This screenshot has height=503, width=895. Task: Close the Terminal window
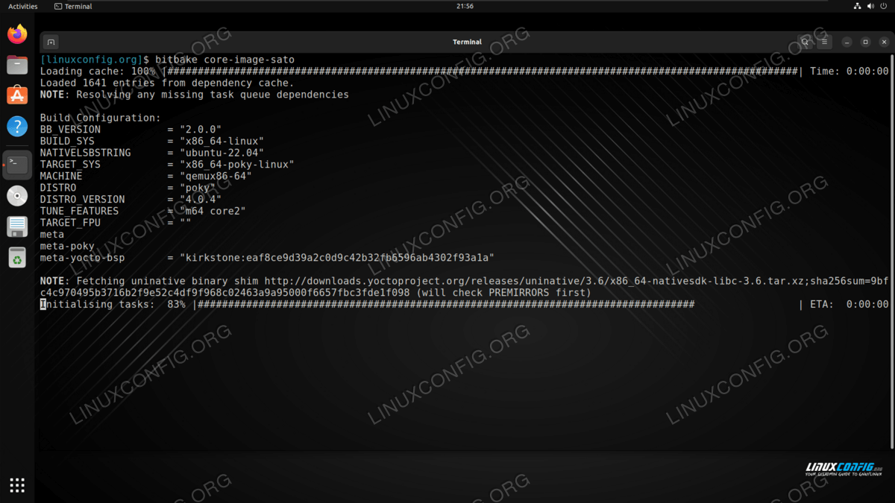882,42
